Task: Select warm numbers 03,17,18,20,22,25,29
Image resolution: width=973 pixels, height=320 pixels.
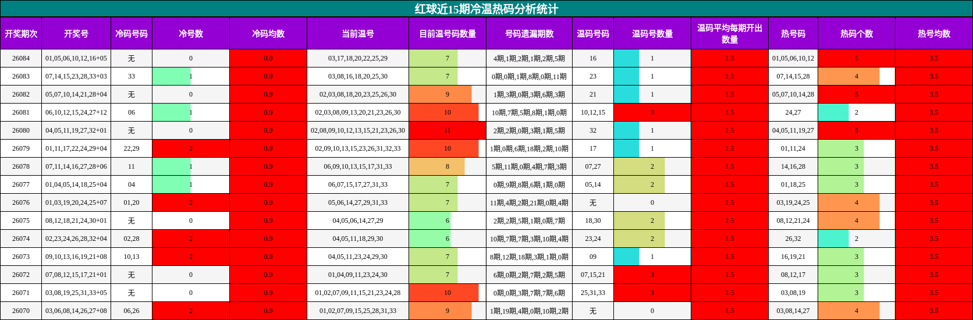Action: (x=358, y=58)
